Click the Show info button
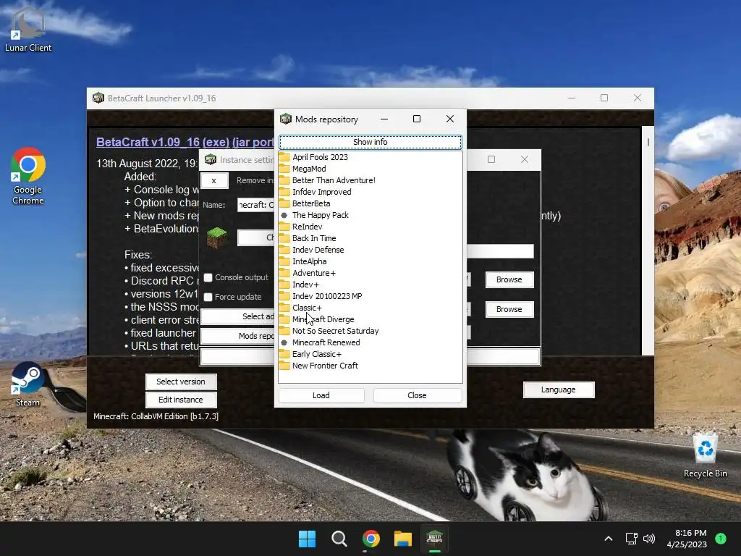This screenshot has height=556, width=741. click(370, 142)
